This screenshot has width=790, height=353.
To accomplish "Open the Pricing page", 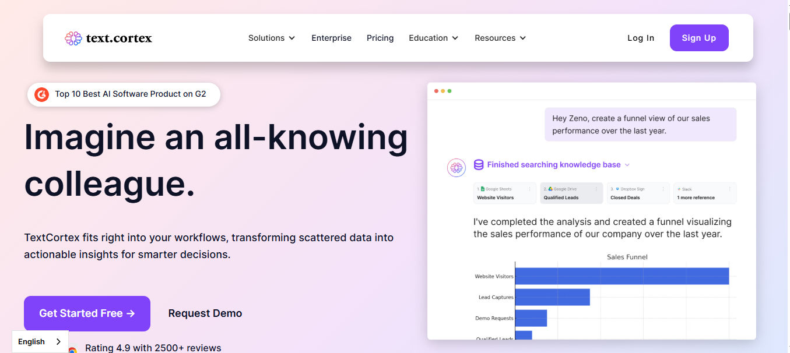I will tap(380, 38).
